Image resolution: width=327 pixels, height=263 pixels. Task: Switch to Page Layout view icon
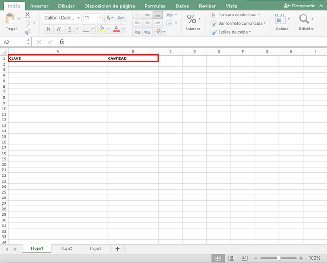[231, 258]
